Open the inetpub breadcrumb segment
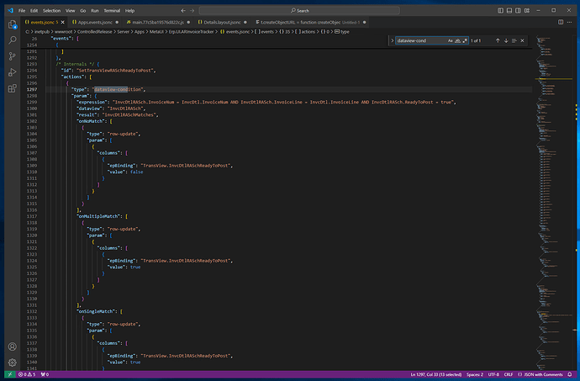 tap(42, 32)
